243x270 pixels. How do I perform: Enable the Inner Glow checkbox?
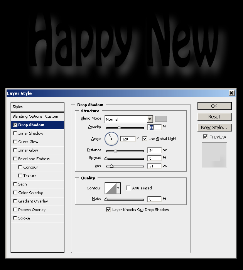click(x=15, y=150)
